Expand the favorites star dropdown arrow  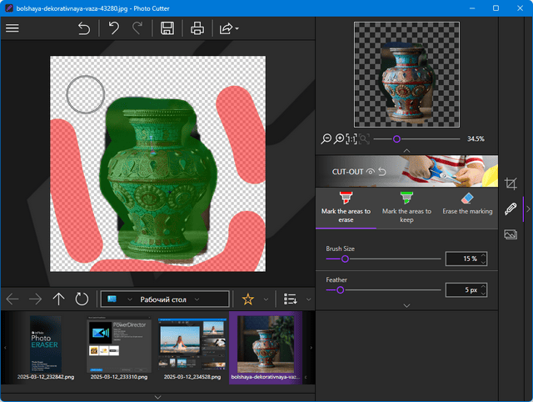click(266, 299)
